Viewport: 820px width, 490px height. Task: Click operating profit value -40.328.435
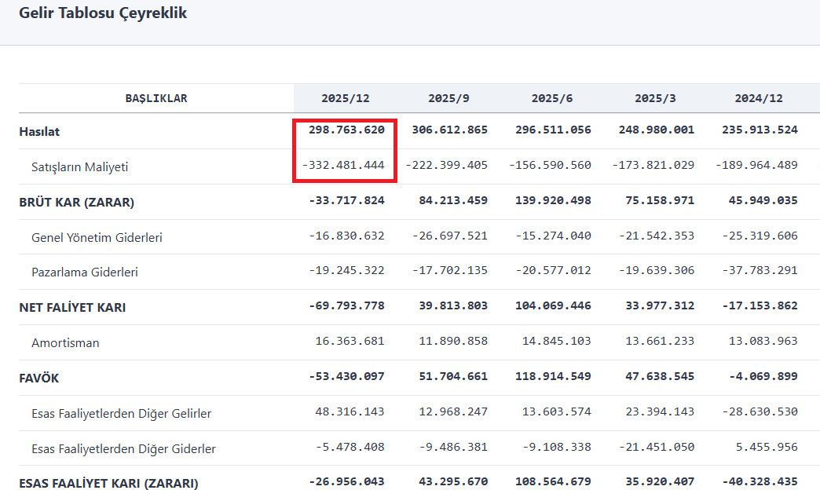(x=760, y=481)
